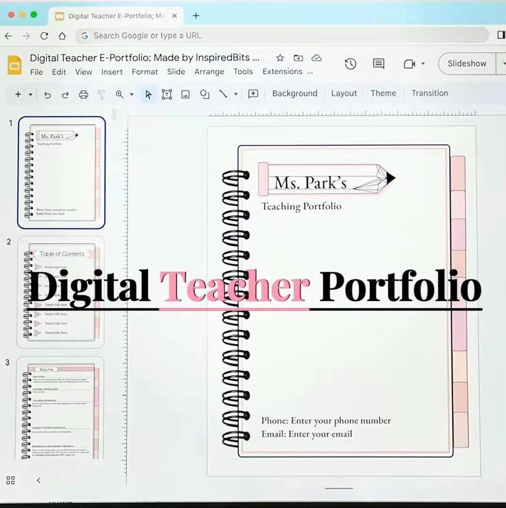Open version history clock icon

click(x=350, y=64)
